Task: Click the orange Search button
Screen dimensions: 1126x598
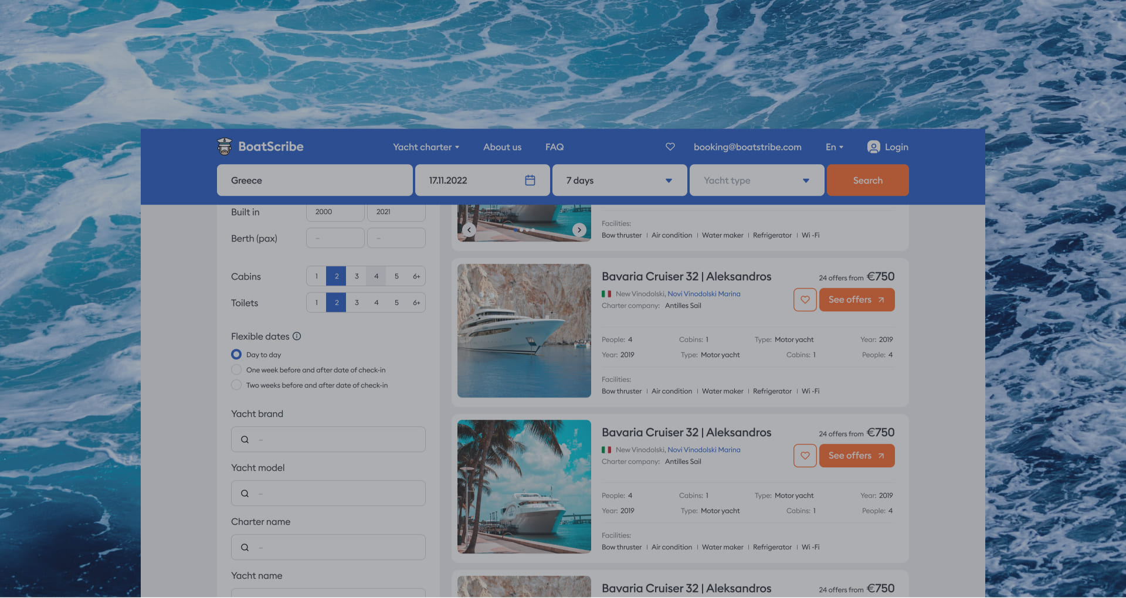Action: coord(868,181)
